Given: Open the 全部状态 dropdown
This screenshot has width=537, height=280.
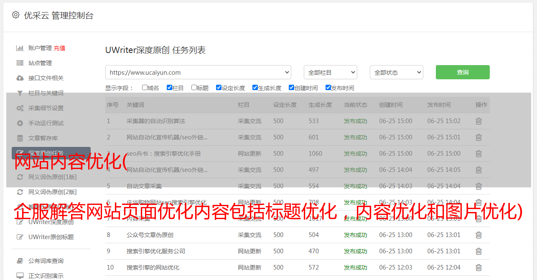Looking at the screenshot, I should 397,72.
